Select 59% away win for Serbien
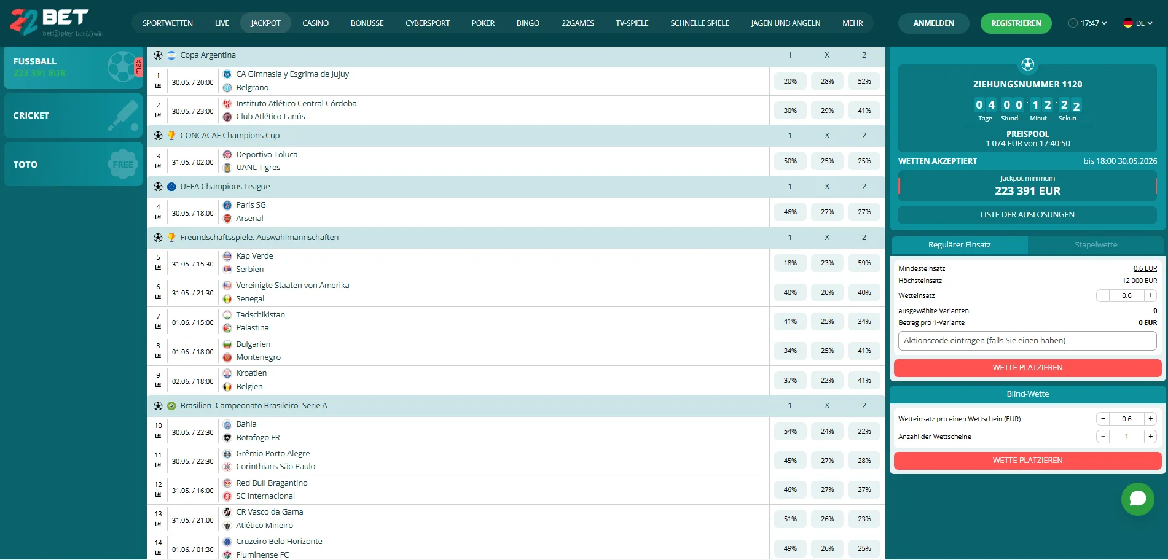The image size is (1168, 560). coord(864,263)
